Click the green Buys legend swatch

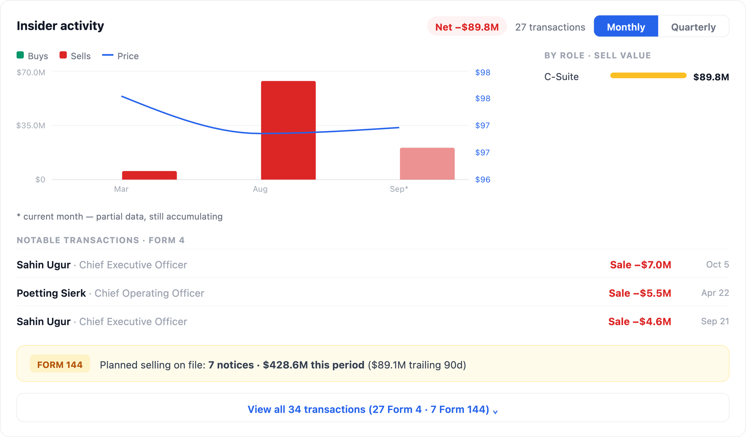[20, 55]
